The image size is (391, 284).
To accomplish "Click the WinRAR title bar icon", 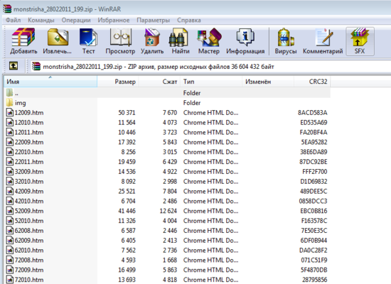I will coord(7,9).
